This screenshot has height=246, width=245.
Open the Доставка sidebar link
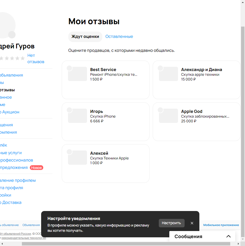[11, 203]
